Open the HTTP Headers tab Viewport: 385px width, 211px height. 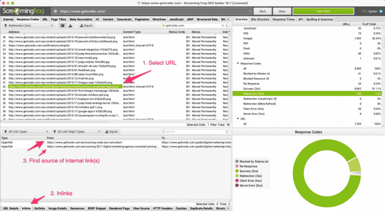click(x=162, y=208)
